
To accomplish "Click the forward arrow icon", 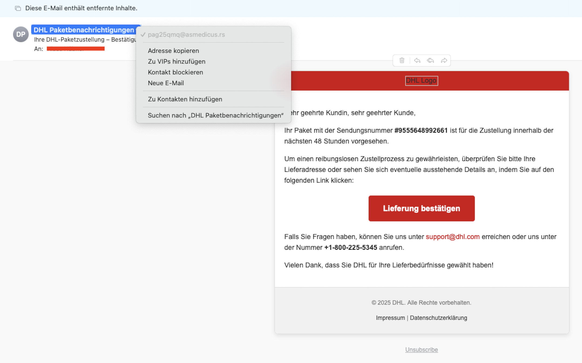I will pyautogui.click(x=444, y=60).
